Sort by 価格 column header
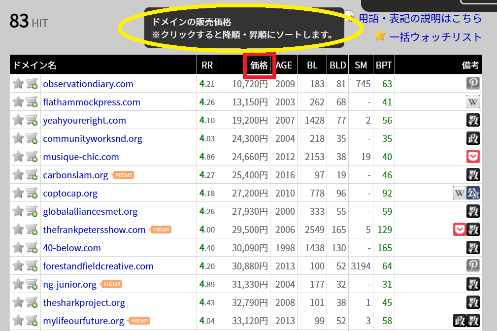497x331 pixels. [259, 66]
